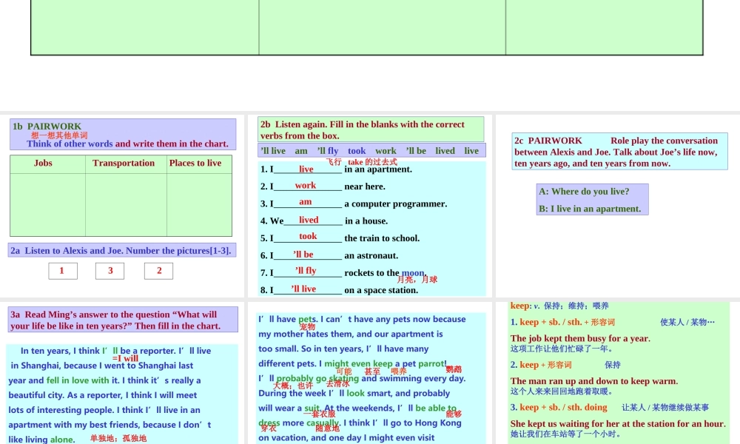
Task: Select the 2a Listen to Alexis and Joe heading
Action: coord(121,251)
